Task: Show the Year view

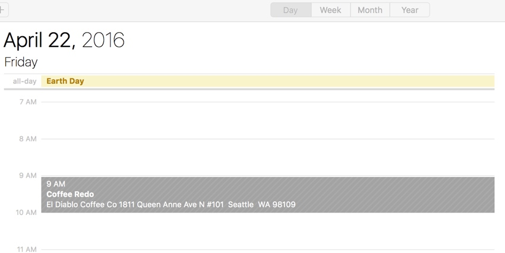Action: pos(409,10)
